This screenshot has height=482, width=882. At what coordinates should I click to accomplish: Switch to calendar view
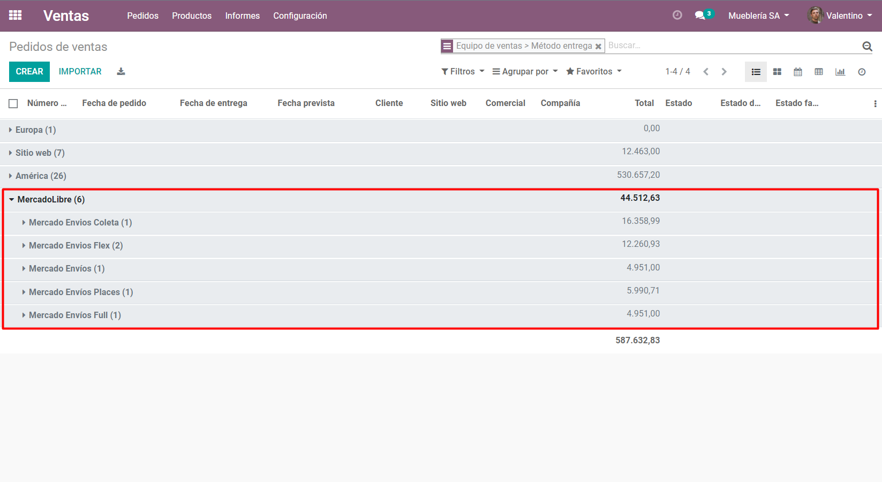[x=798, y=72]
